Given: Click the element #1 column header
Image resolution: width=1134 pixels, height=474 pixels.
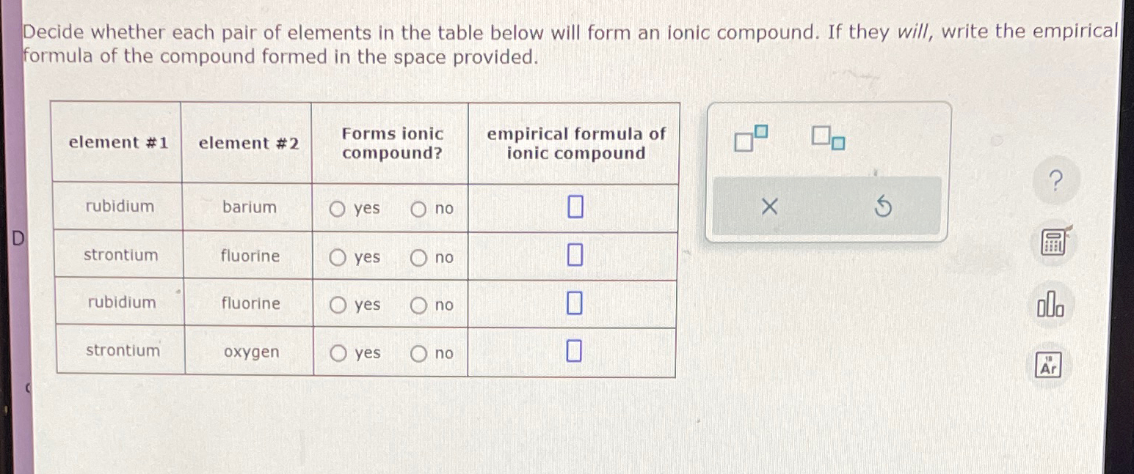Looking at the screenshot, I should (117, 143).
